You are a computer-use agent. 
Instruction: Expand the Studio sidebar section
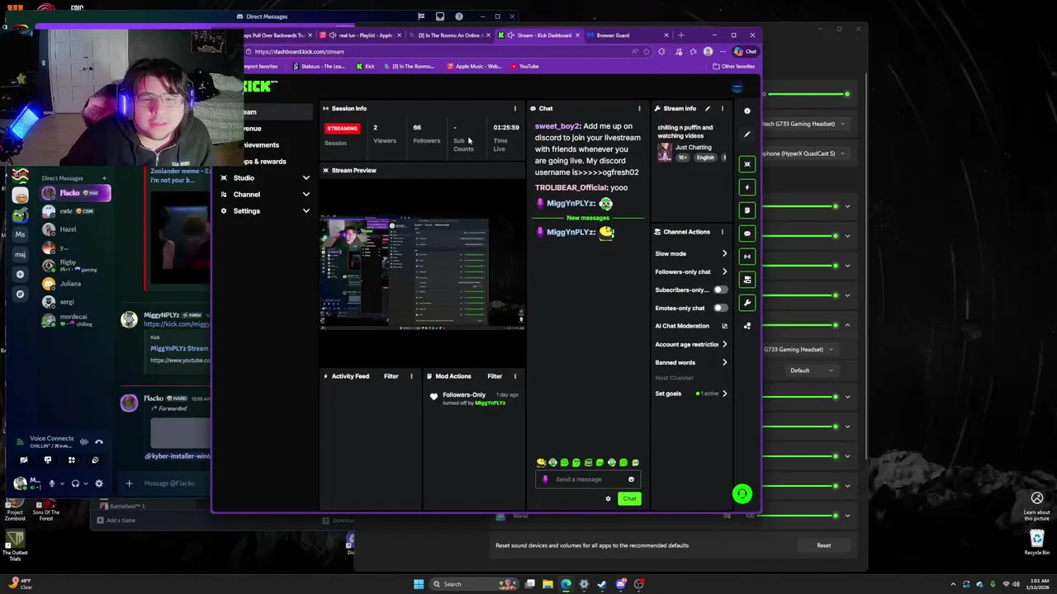(306, 178)
